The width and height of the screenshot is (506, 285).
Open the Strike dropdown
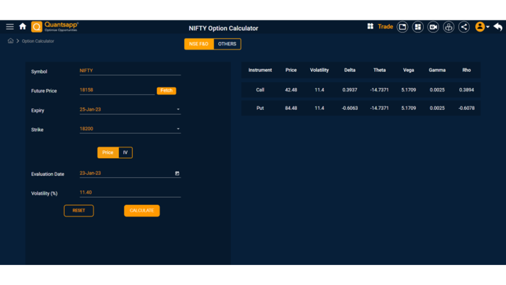point(178,129)
